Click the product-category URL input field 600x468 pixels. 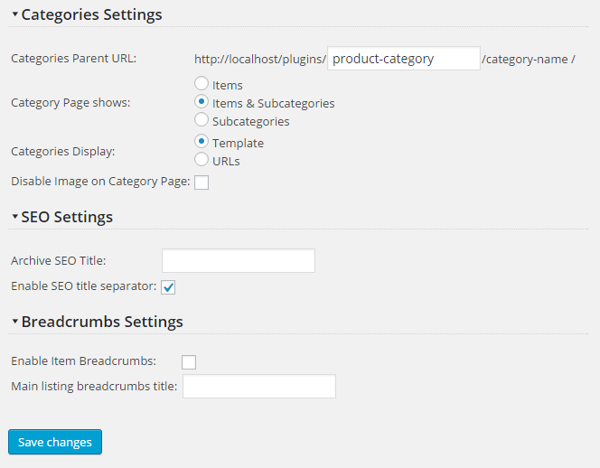click(404, 59)
